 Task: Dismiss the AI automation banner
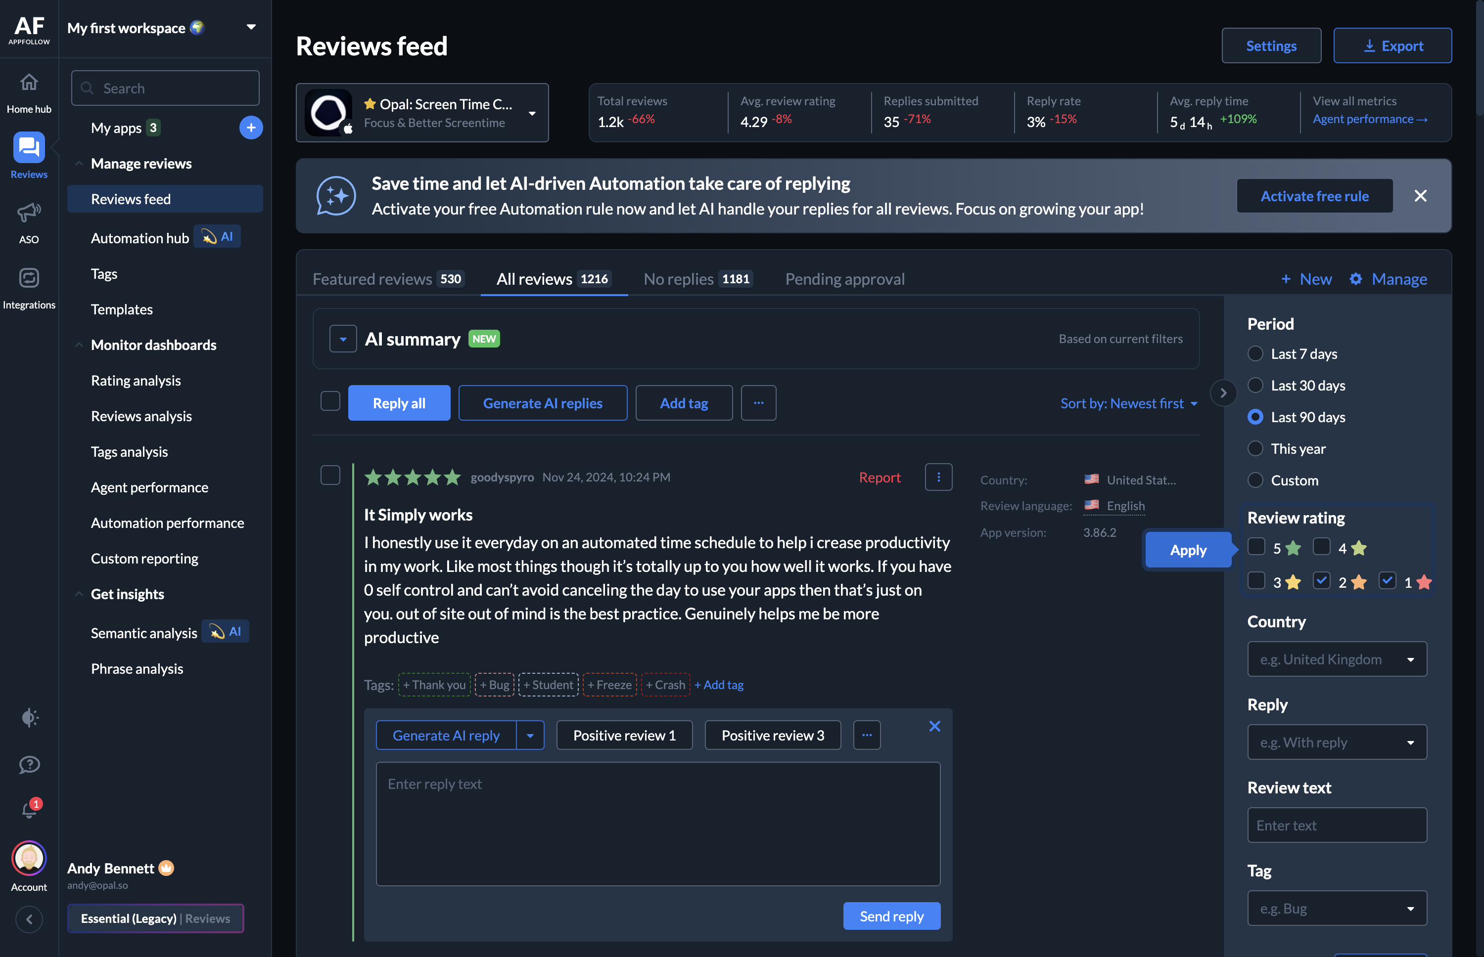tap(1420, 196)
